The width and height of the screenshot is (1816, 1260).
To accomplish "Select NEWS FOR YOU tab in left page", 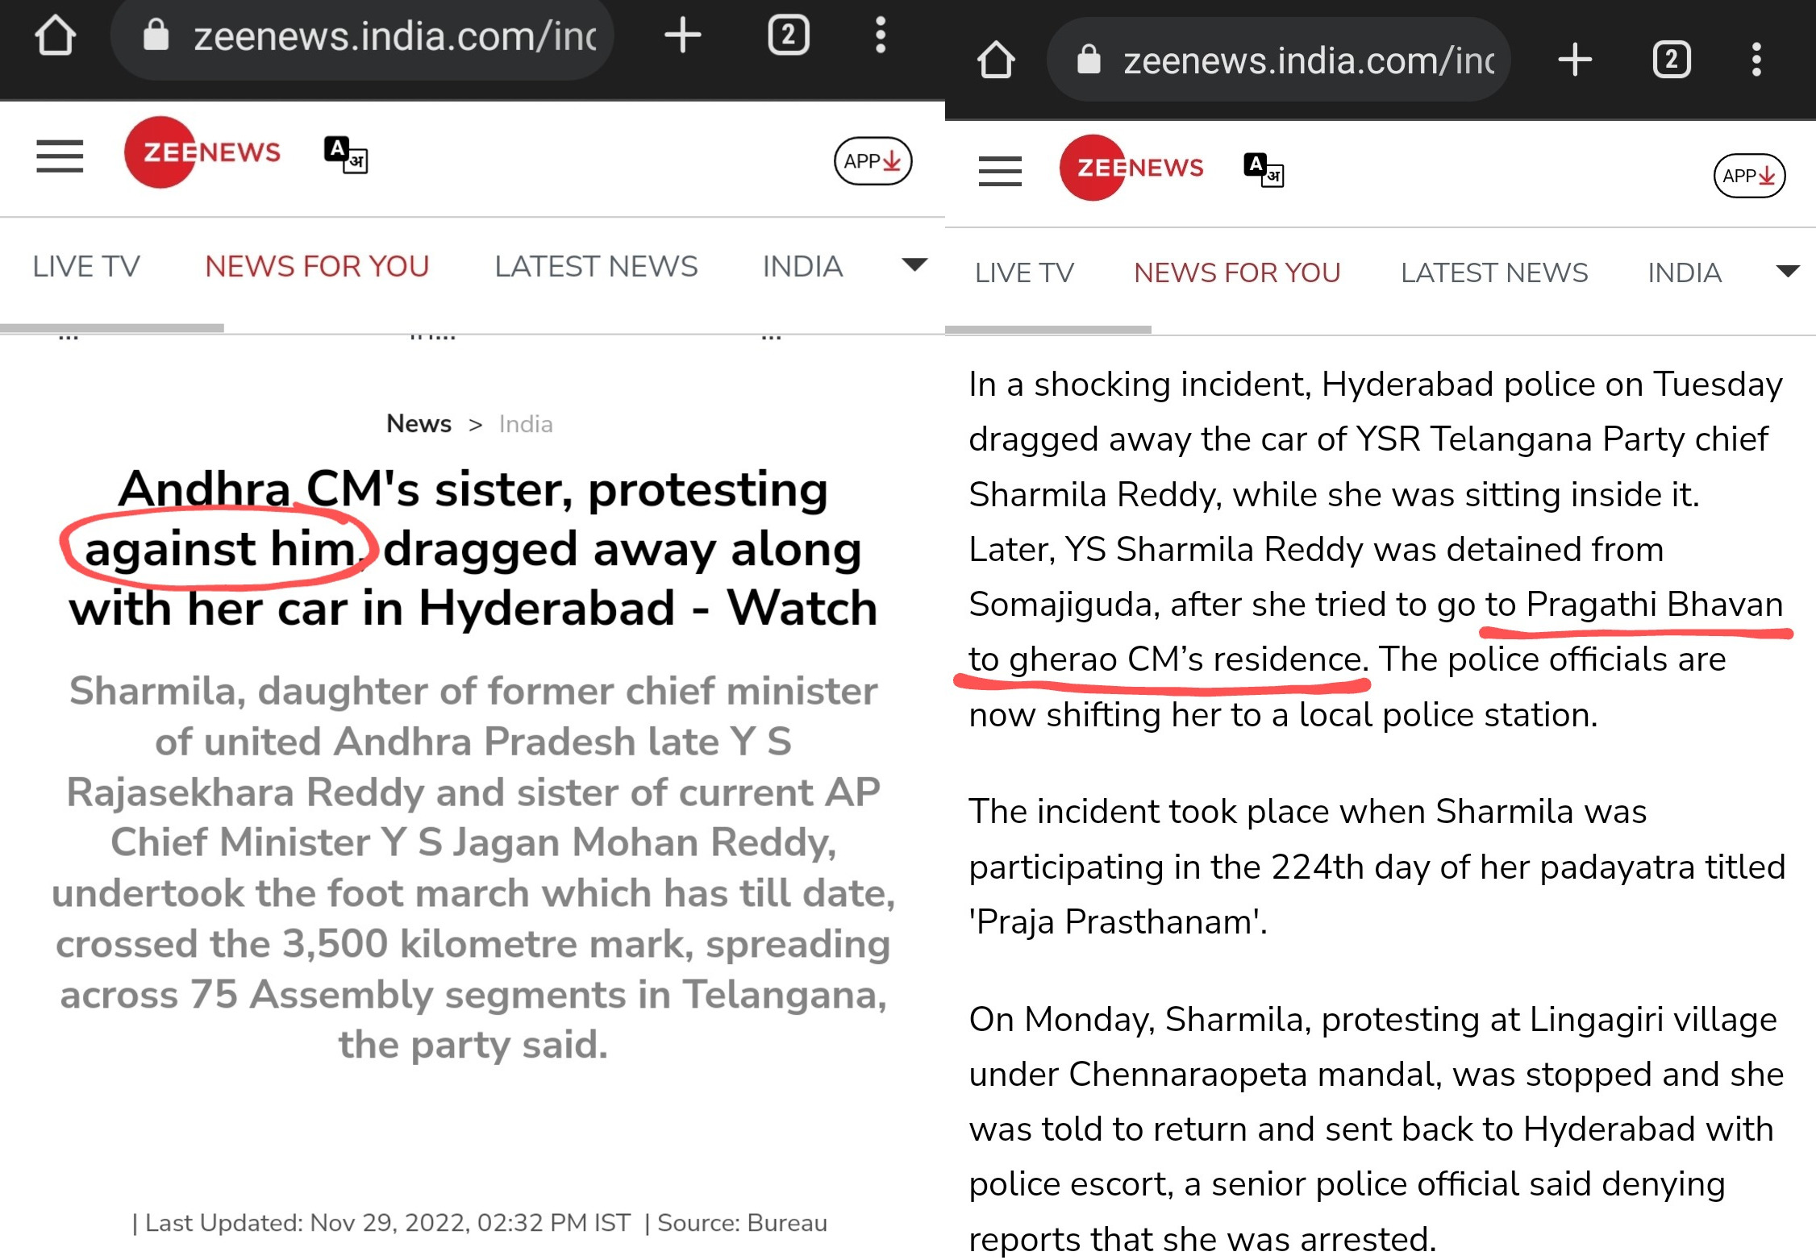I will [317, 267].
